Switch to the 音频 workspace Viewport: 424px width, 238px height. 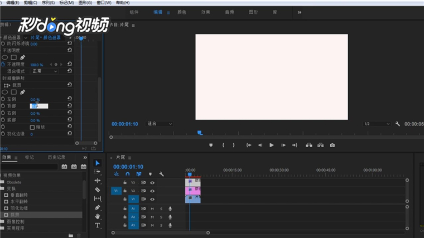click(229, 12)
